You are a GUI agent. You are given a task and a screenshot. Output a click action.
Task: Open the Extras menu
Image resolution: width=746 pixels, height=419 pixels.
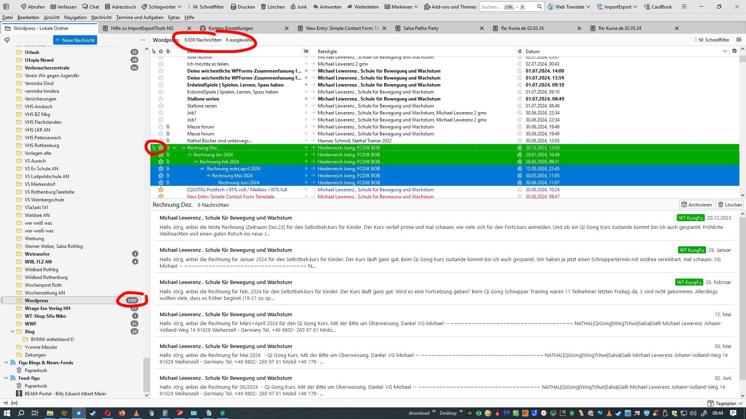174,17
